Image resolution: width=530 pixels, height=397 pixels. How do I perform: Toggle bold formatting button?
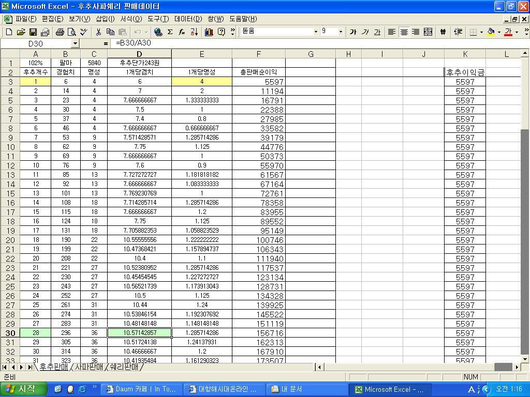point(353,32)
